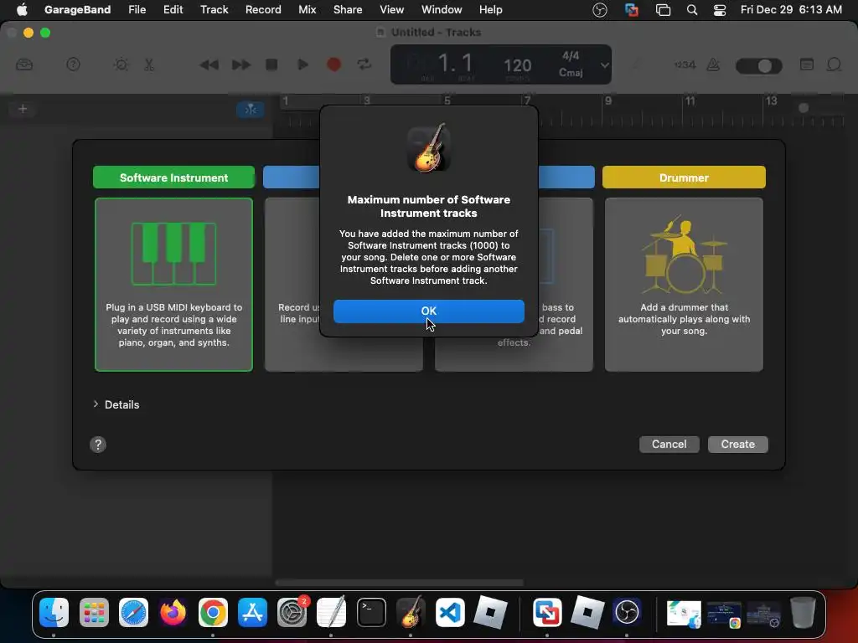The width and height of the screenshot is (858, 643).
Task: Open the App Store from the dock
Action: pyautogui.click(x=252, y=612)
